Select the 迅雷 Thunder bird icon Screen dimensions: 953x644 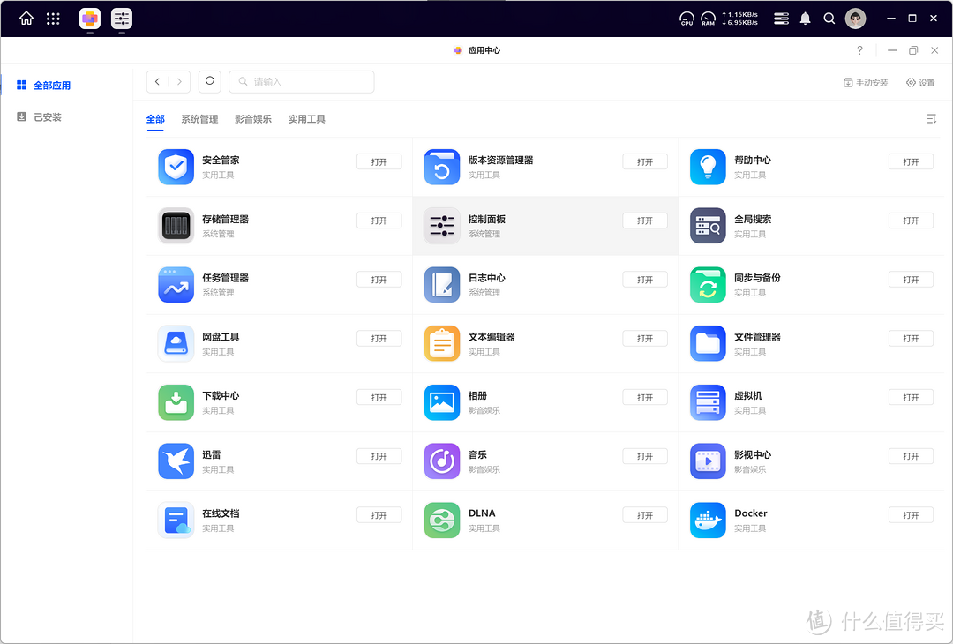[176, 461]
